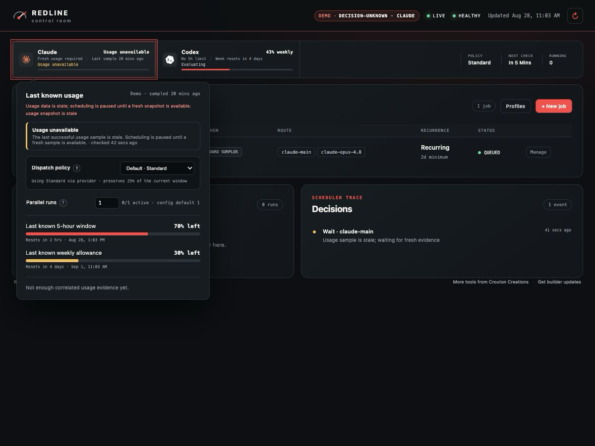The width and height of the screenshot is (595, 446).
Task: Click the 0/1 active · config default 1 text
Action: [x=161, y=203]
